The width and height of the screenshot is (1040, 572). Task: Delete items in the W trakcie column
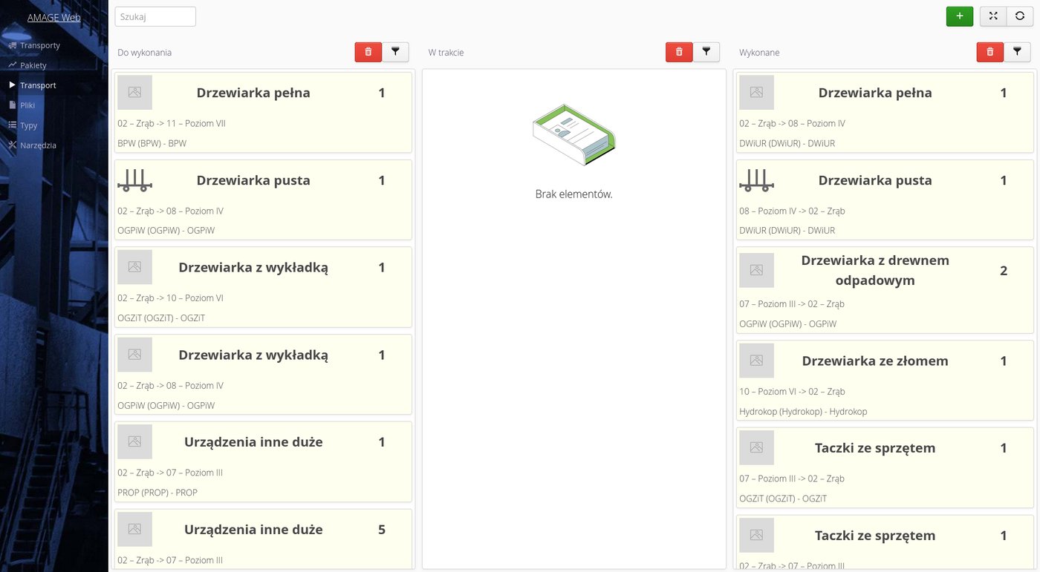click(679, 51)
